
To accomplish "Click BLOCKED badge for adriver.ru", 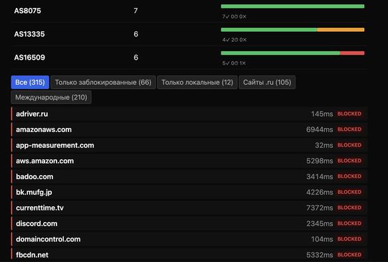I will (349, 114).
